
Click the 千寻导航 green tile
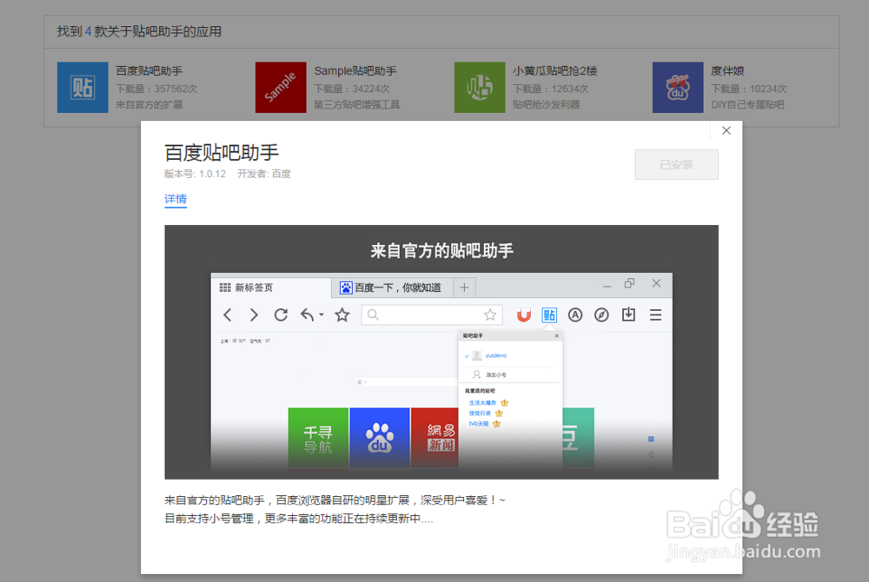point(318,438)
